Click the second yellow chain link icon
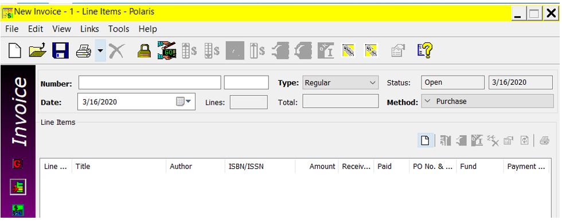The image size is (562, 224). pyautogui.click(x=371, y=50)
